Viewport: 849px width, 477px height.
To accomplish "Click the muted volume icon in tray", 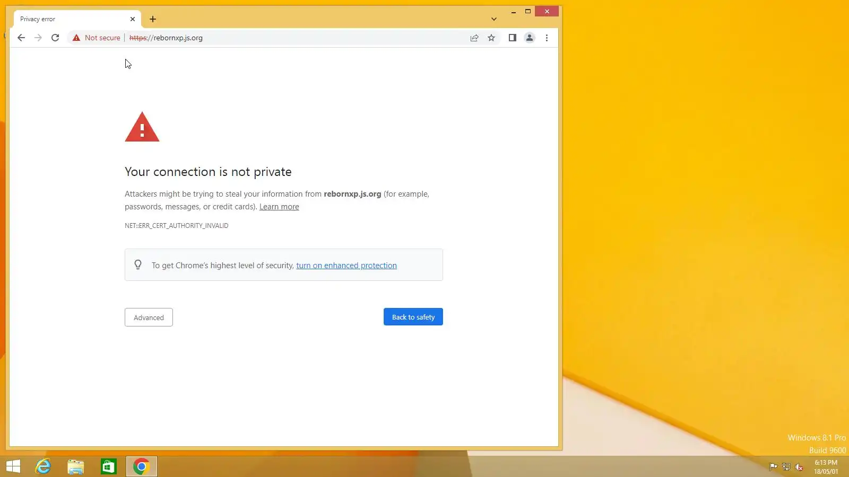I will (x=799, y=467).
